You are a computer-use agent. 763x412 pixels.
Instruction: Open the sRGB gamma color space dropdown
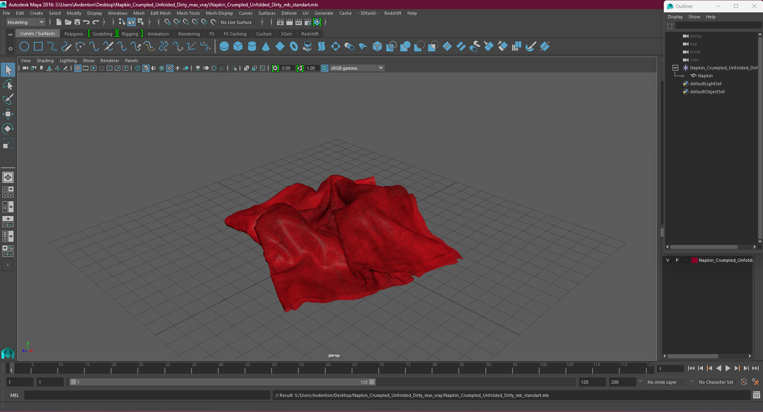(357, 68)
